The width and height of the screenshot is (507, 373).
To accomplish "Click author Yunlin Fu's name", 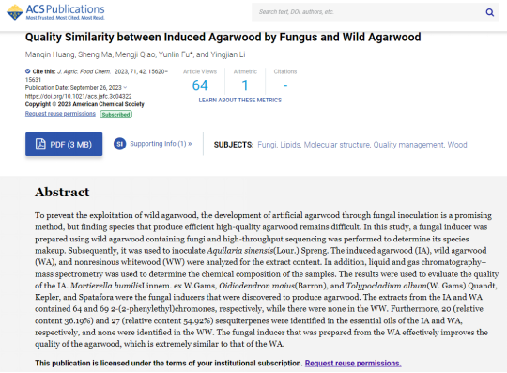I will point(175,54).
